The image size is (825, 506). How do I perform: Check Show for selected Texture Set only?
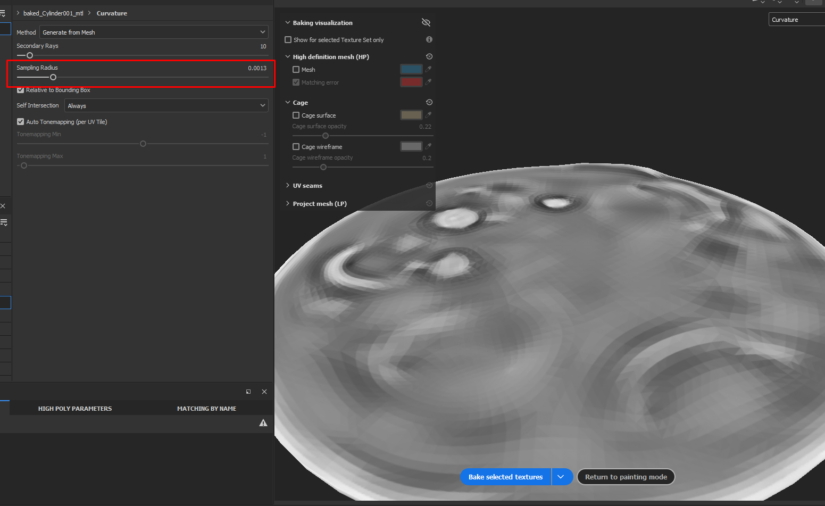tap(288, 39)
